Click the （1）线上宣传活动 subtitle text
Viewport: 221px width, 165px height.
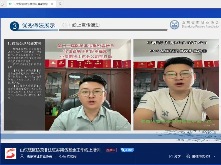click(81, 25)
